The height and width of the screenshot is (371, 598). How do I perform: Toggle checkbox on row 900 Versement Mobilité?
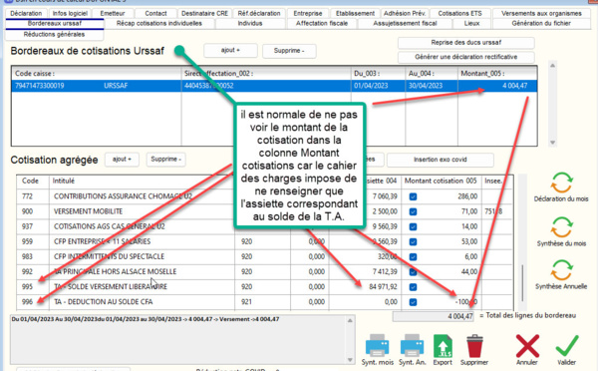coord(413,211)
